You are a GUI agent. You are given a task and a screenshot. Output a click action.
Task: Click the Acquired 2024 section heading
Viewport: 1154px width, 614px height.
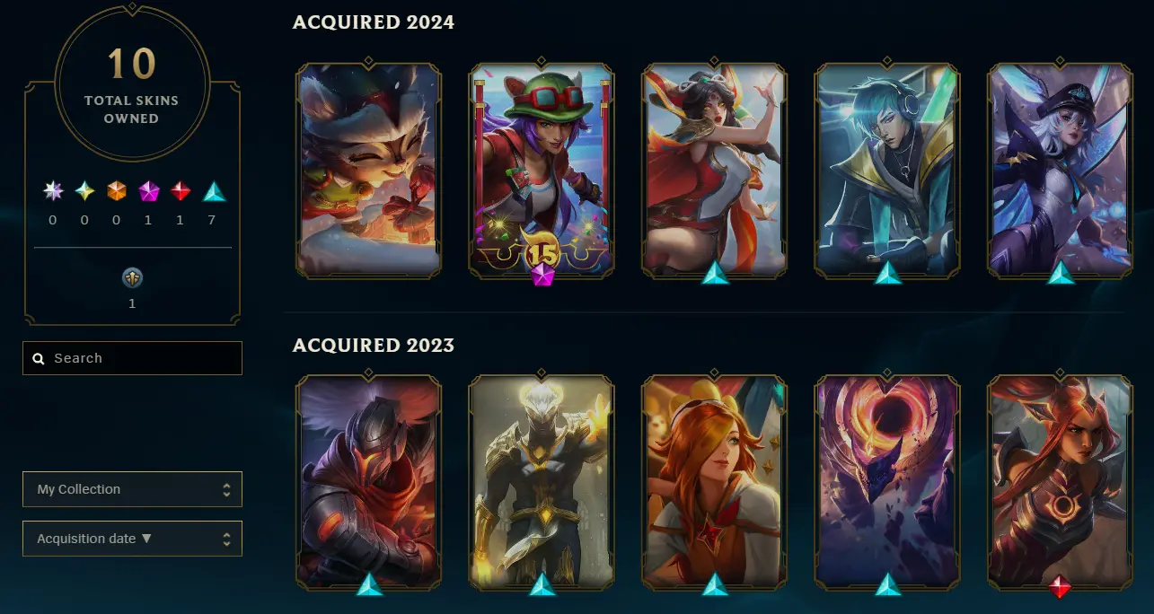point(374,22)
